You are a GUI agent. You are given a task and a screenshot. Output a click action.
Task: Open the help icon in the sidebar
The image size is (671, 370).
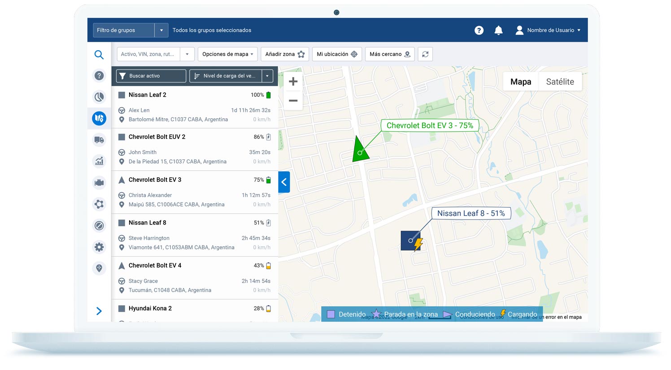tap(99, 76)
